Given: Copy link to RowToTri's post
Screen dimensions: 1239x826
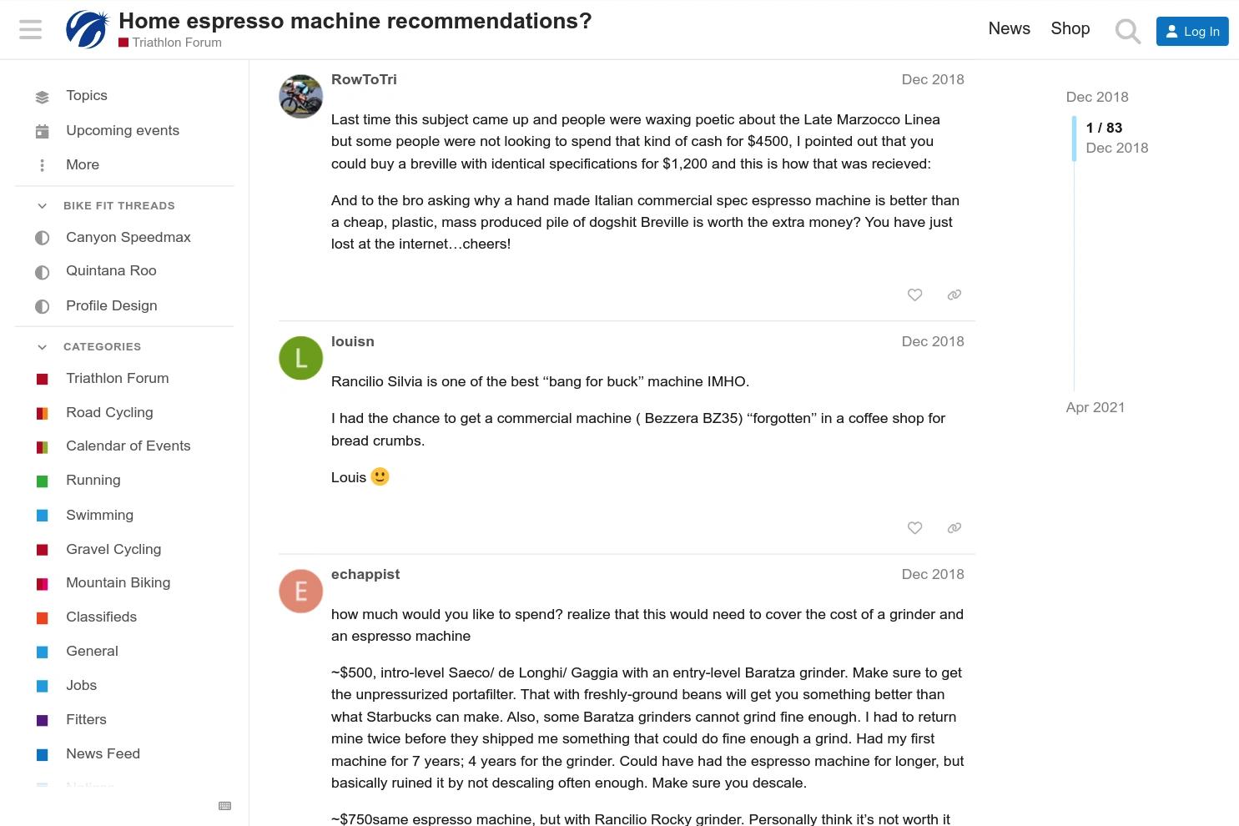Looking at the screenshot, I should (x=954, y=295).
